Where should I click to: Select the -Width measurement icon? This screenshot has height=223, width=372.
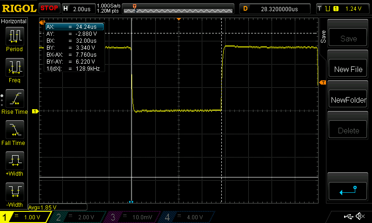coord(14,192)
